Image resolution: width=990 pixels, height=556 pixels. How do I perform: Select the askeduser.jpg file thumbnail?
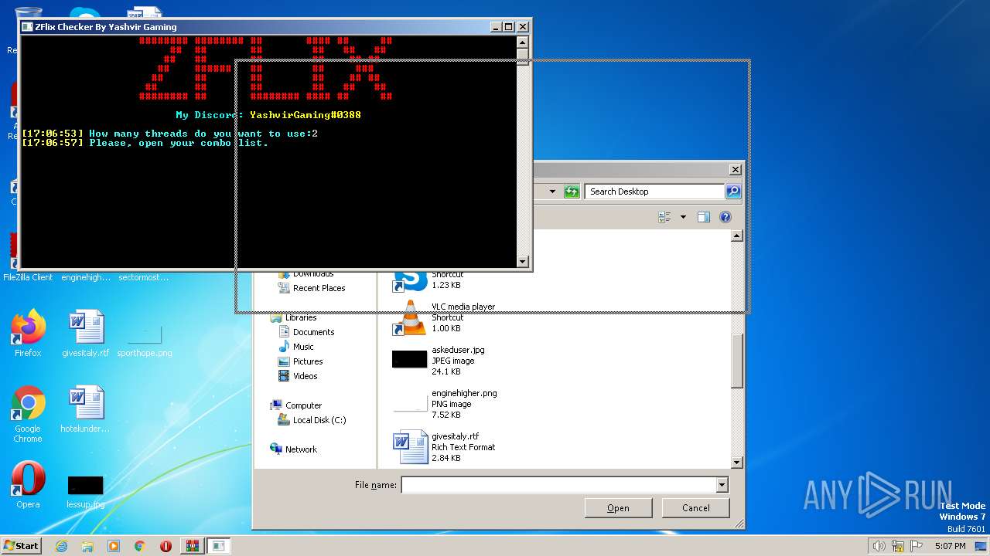click(409, 359)
